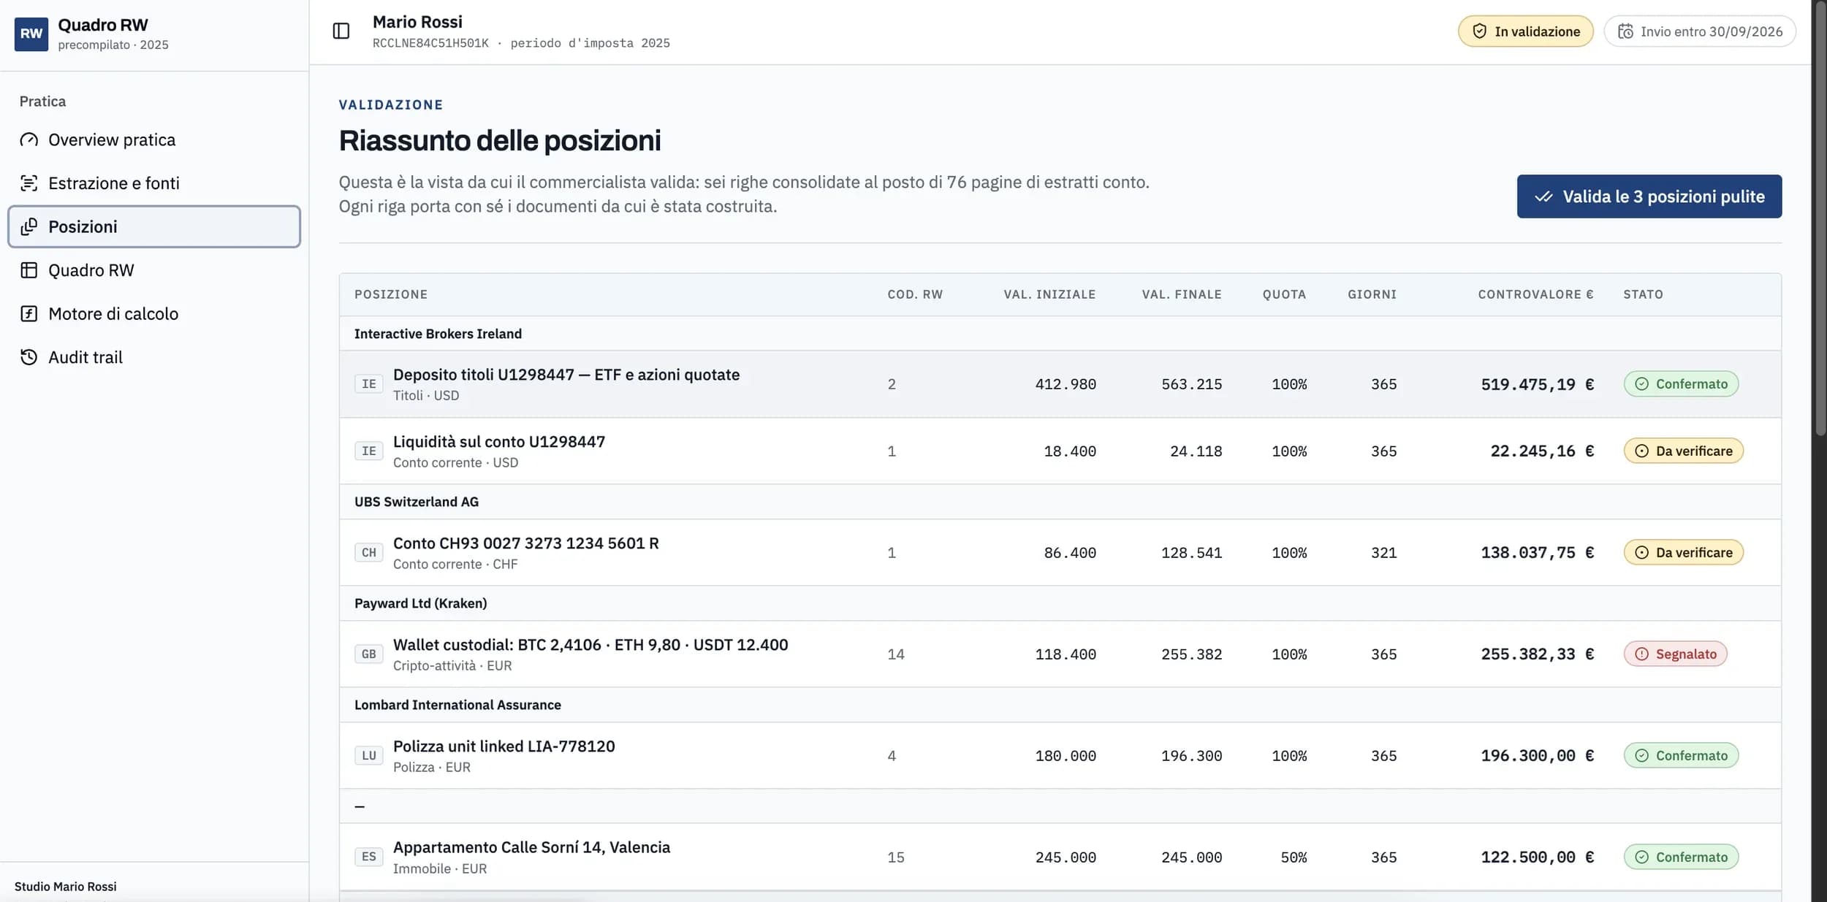Click the RW app logo icon

tap(31, 34)
